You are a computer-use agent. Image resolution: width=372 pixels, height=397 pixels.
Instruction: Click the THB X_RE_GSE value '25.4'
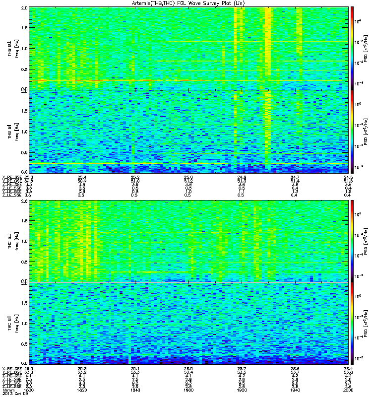pyautogui.click(x=82, y=177)
